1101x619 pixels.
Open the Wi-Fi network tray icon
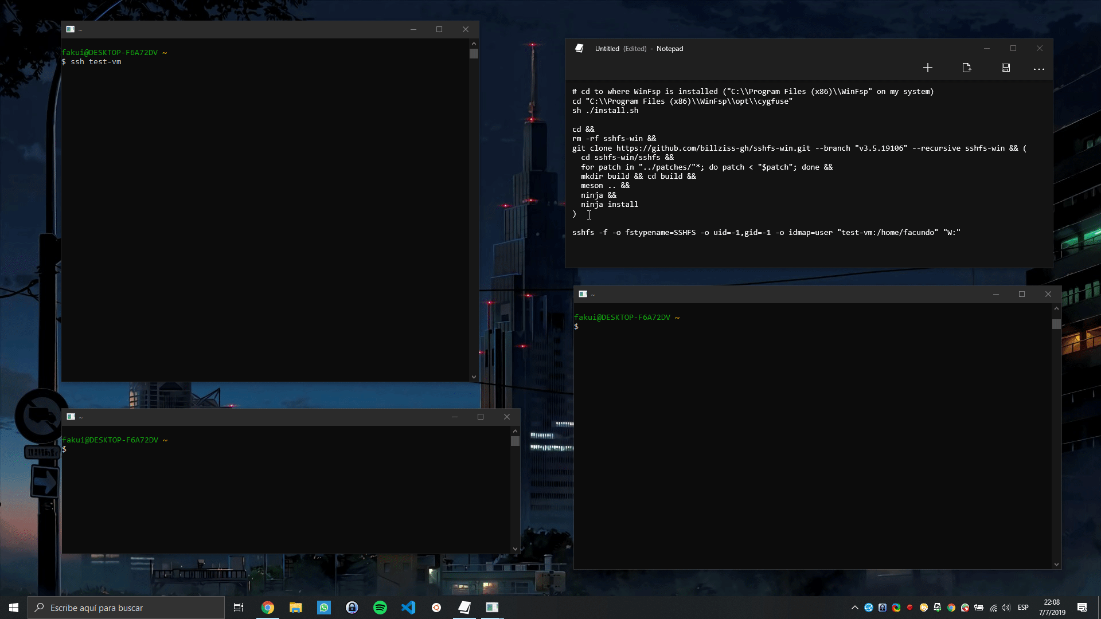click(x=993, y=608)
